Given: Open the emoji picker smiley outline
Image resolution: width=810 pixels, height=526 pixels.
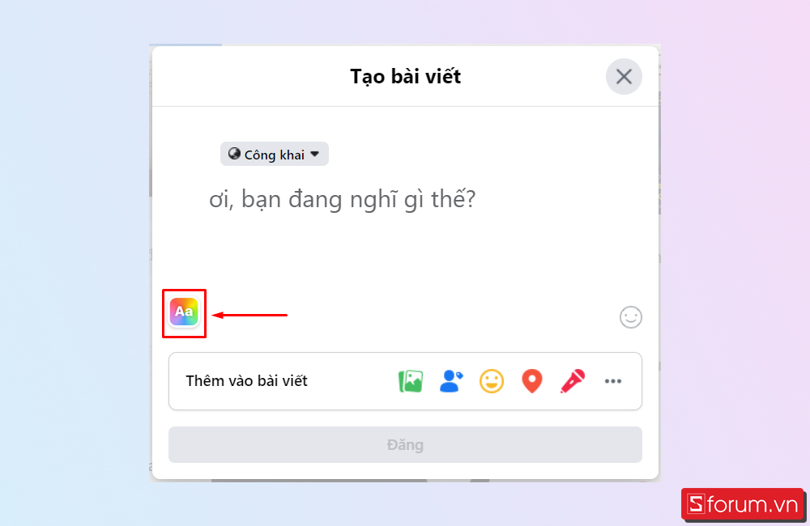Looking at the screenshot, I should pos(631,317).
